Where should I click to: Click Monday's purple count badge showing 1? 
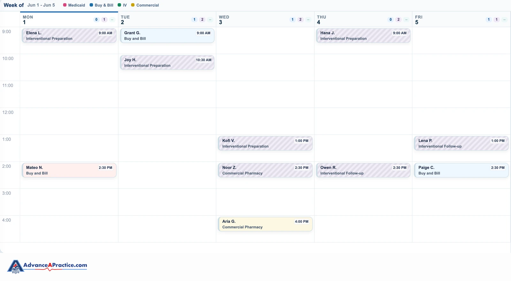(x=104, y=20)
